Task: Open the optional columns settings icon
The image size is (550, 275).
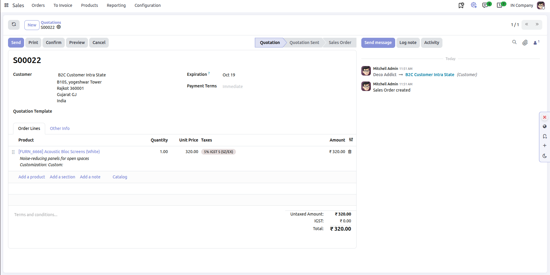Action: (x=351, y=140)
